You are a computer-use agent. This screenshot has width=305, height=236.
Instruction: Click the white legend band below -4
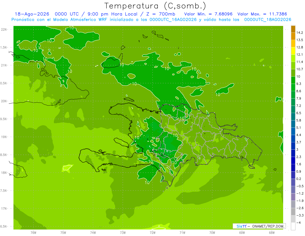pyautogui.click(x=293, y=226)
